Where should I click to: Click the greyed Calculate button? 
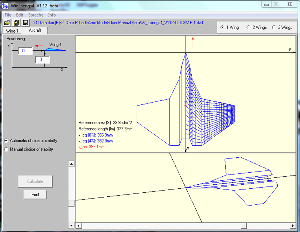(x=35, y=181)
